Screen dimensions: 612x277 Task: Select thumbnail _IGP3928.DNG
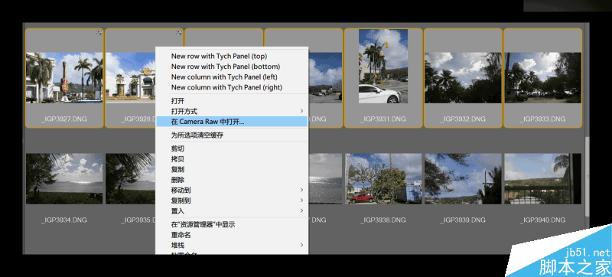click(131, 77)
